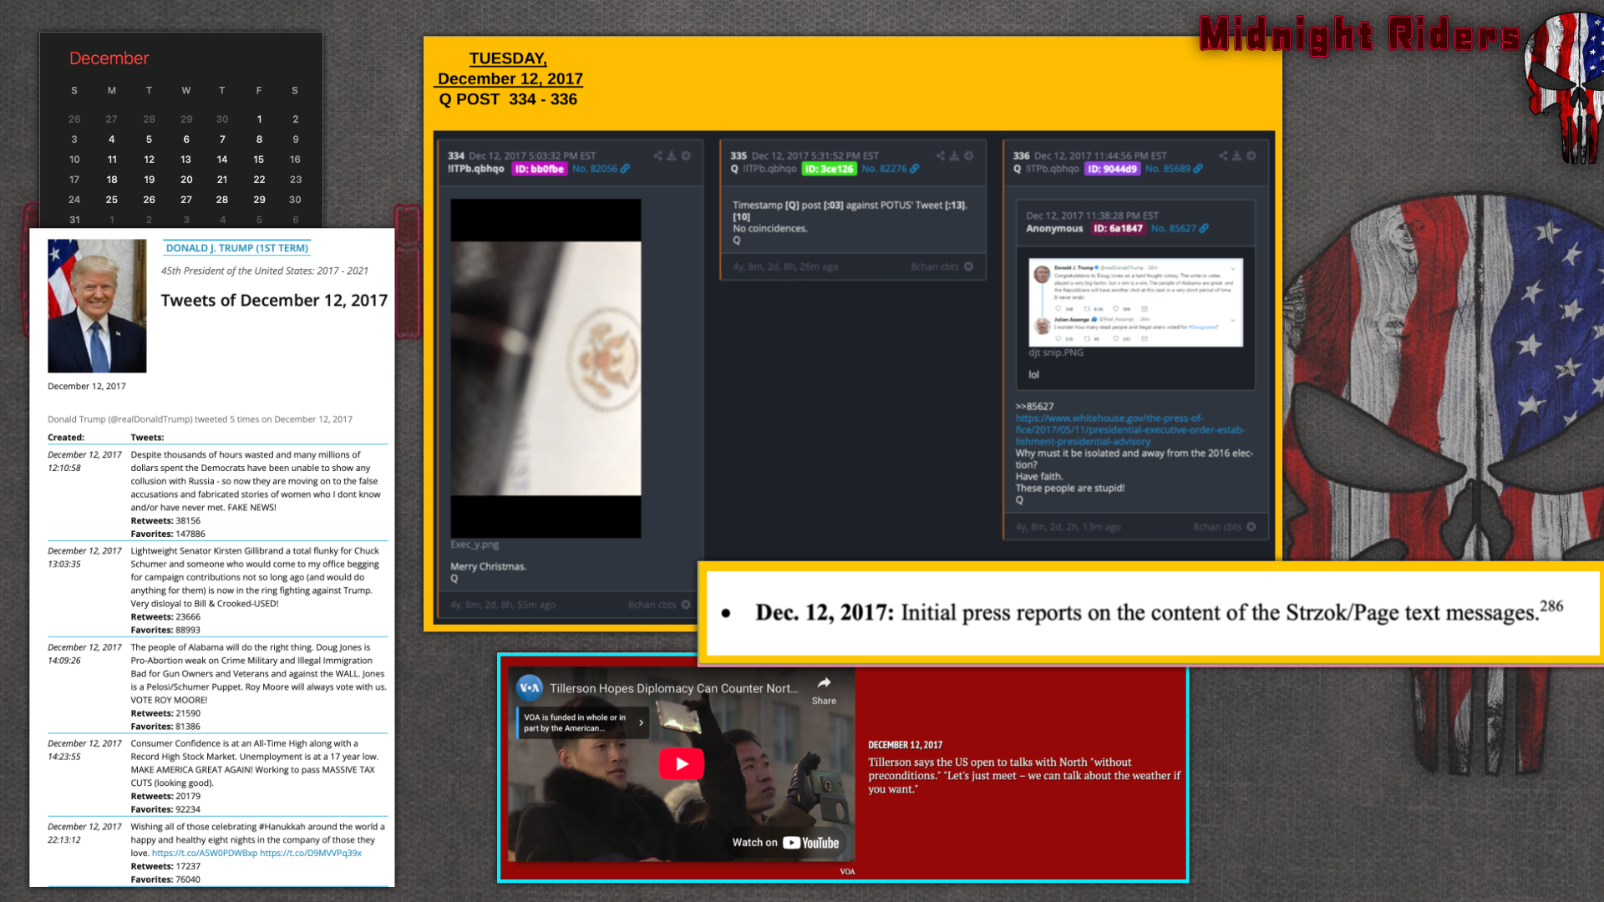Click the green ID: 3ce126 badge
The image size is (1604, 902).
tap(829, 169)
